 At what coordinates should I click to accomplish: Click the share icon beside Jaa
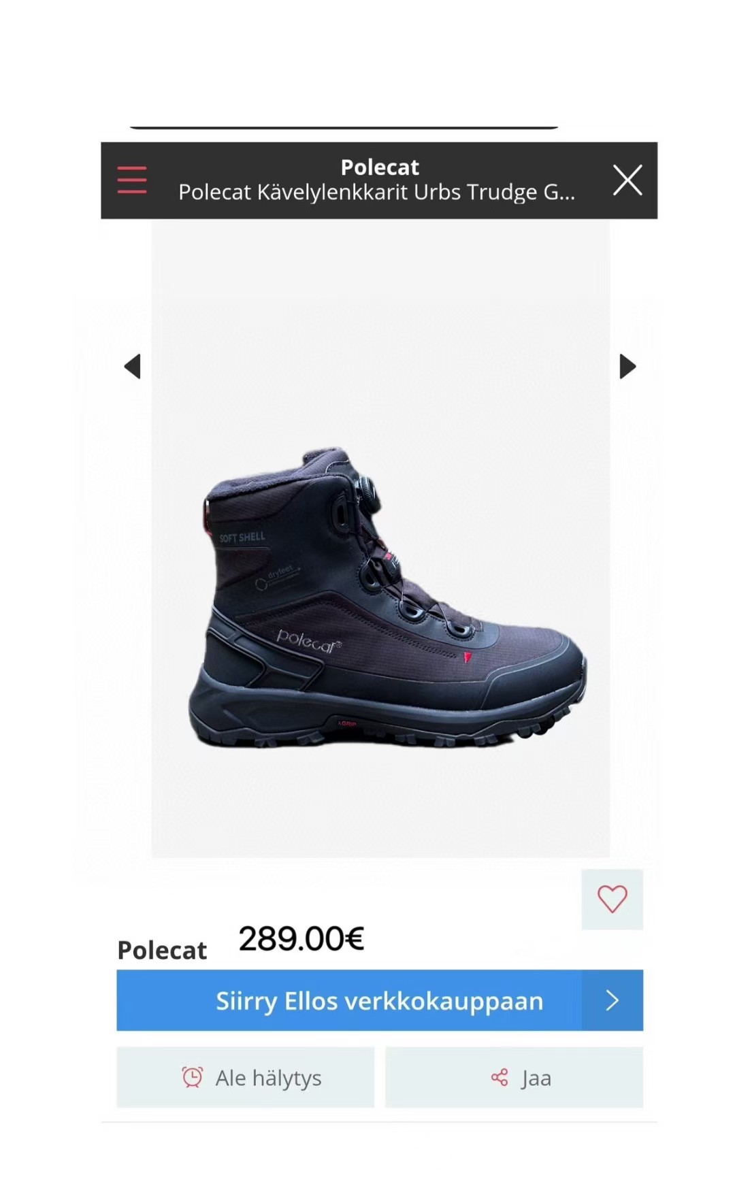500,1077
